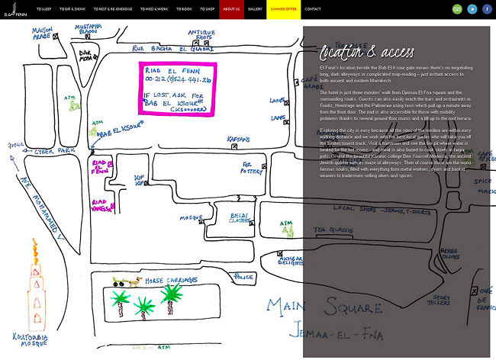
Task: Click the Arabian Delights map label
Action: [x=291, y=260]
